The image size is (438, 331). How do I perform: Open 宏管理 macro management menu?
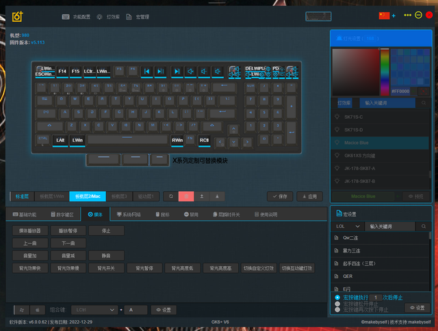click(x=138, y=17)
